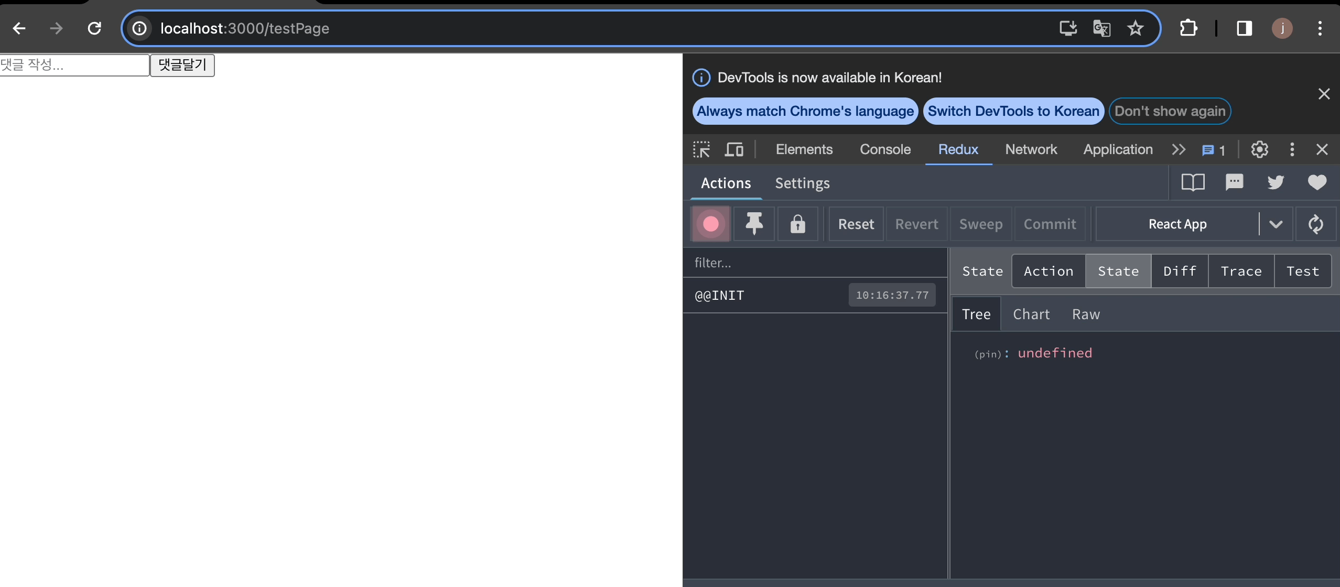
Task: Open the Twitter bird icon
Action: coord(1276,182)
